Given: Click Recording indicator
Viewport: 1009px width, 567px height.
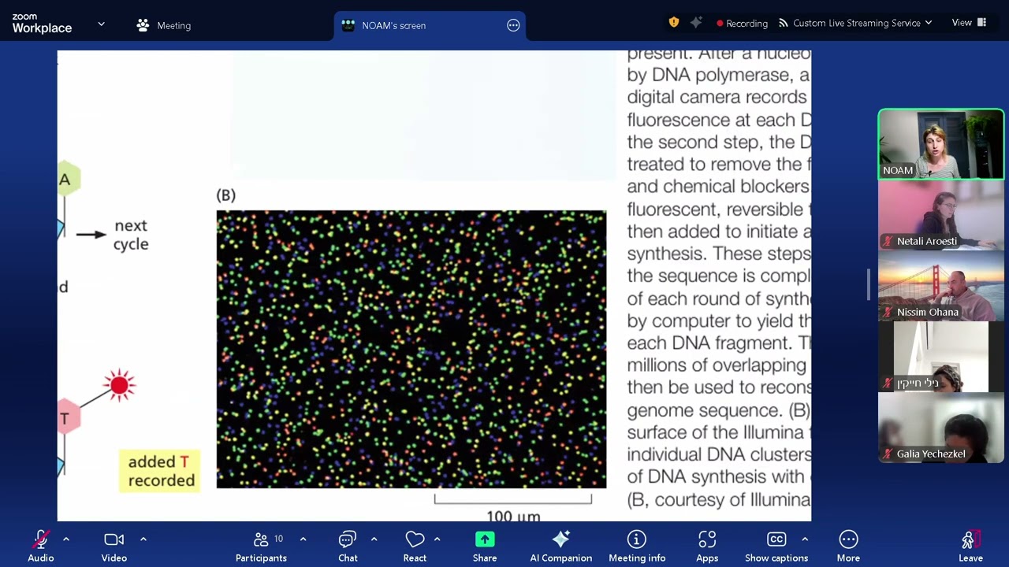Looking at the screenshot, I should pos(742,24).
